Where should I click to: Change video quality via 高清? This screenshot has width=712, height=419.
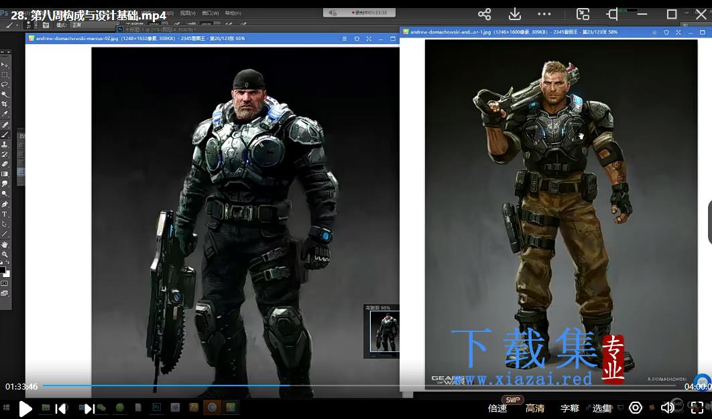535,408
